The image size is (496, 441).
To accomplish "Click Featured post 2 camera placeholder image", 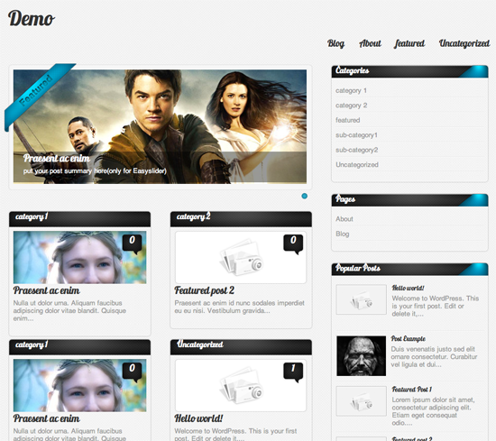I will point(241,257).
